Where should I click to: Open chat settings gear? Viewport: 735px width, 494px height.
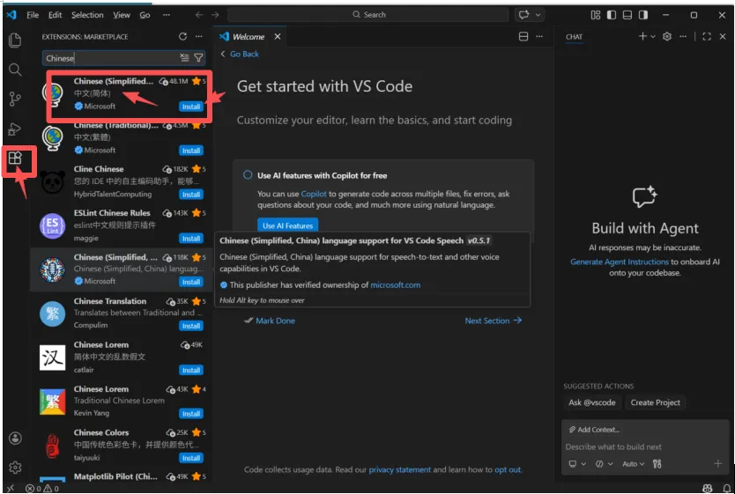(x=667, y=36)
